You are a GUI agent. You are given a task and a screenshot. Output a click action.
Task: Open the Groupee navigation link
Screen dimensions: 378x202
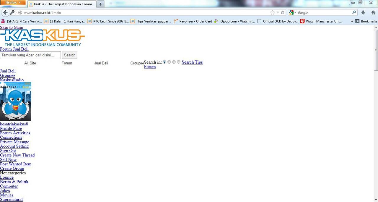[8, 75]
